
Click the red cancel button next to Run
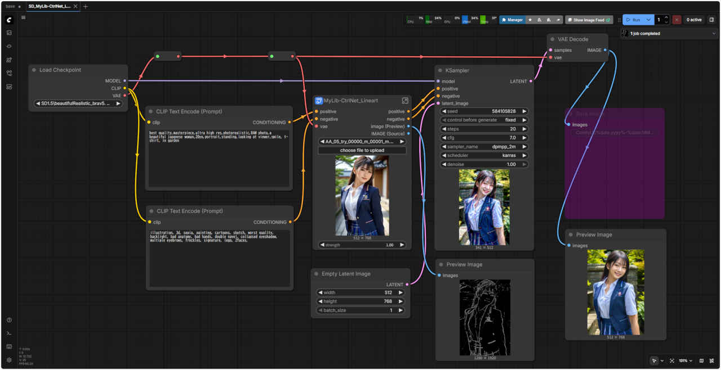[x=677, y=20]
